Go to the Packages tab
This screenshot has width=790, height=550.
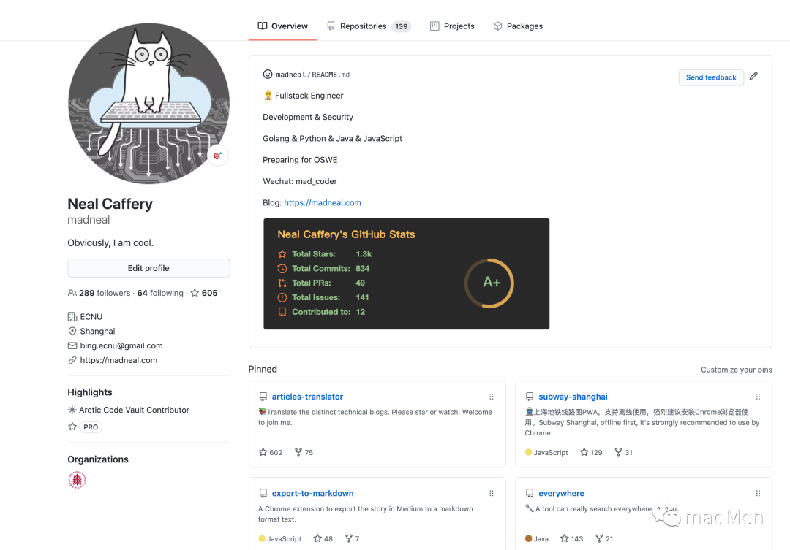518,26
